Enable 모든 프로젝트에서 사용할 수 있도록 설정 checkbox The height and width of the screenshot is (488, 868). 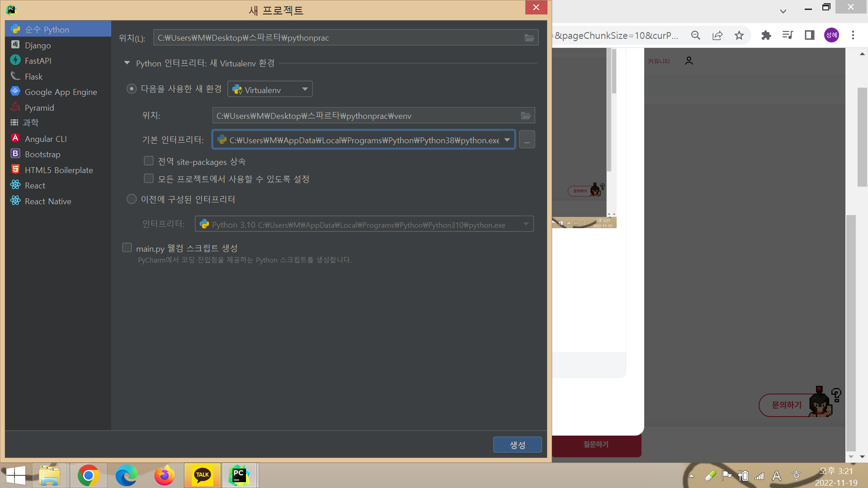(149, 178)
